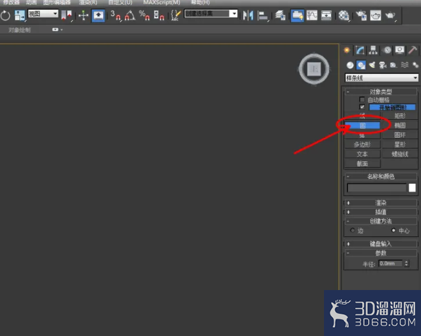The image size is (421, 336).
Task: Open the 对象绘制 ribbon dropdown toggle
Action: click(57, 30)
